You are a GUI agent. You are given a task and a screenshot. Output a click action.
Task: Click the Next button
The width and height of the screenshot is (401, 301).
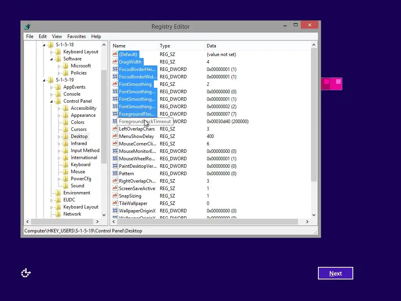pos(335,273)
